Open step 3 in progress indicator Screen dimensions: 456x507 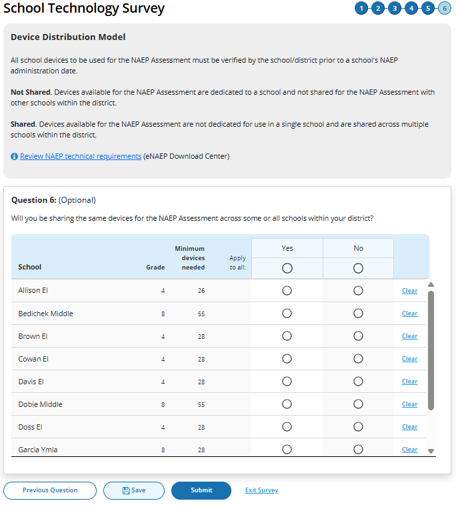395,9
